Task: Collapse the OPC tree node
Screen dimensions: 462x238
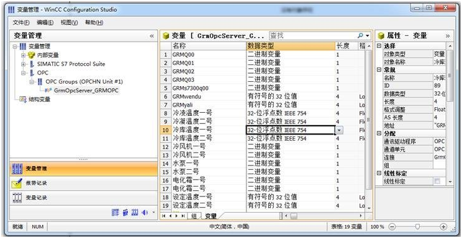Action: (23, 73)
